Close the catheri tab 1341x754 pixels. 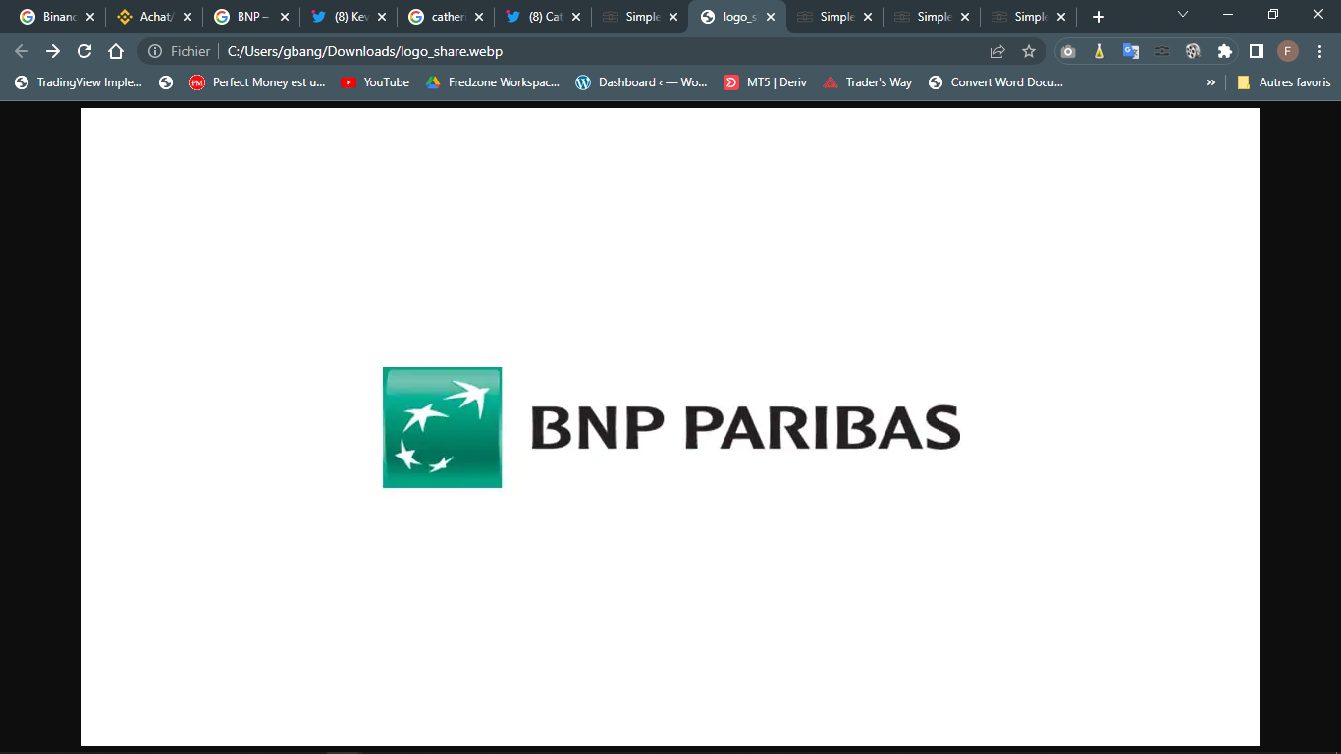tap(479, 17)
